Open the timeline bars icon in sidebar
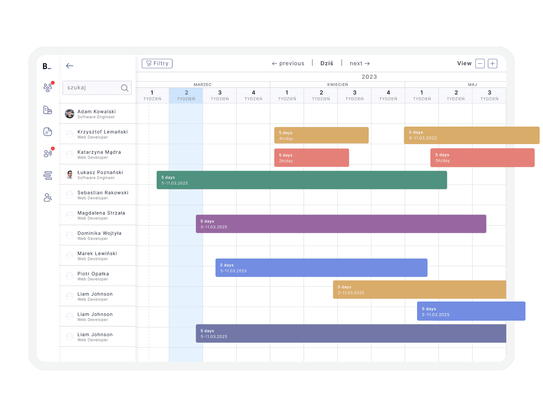This screenshot has height=416, width=543. tap(48, 175)
